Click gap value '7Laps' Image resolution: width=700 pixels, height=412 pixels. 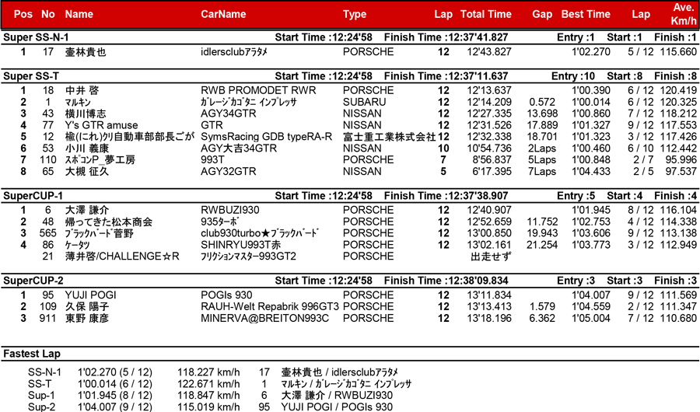point(542,172)
